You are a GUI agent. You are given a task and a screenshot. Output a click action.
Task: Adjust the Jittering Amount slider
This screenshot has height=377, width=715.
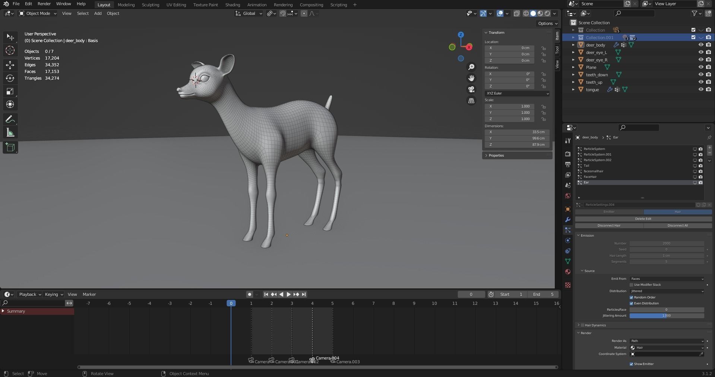(x=667, y=316)
